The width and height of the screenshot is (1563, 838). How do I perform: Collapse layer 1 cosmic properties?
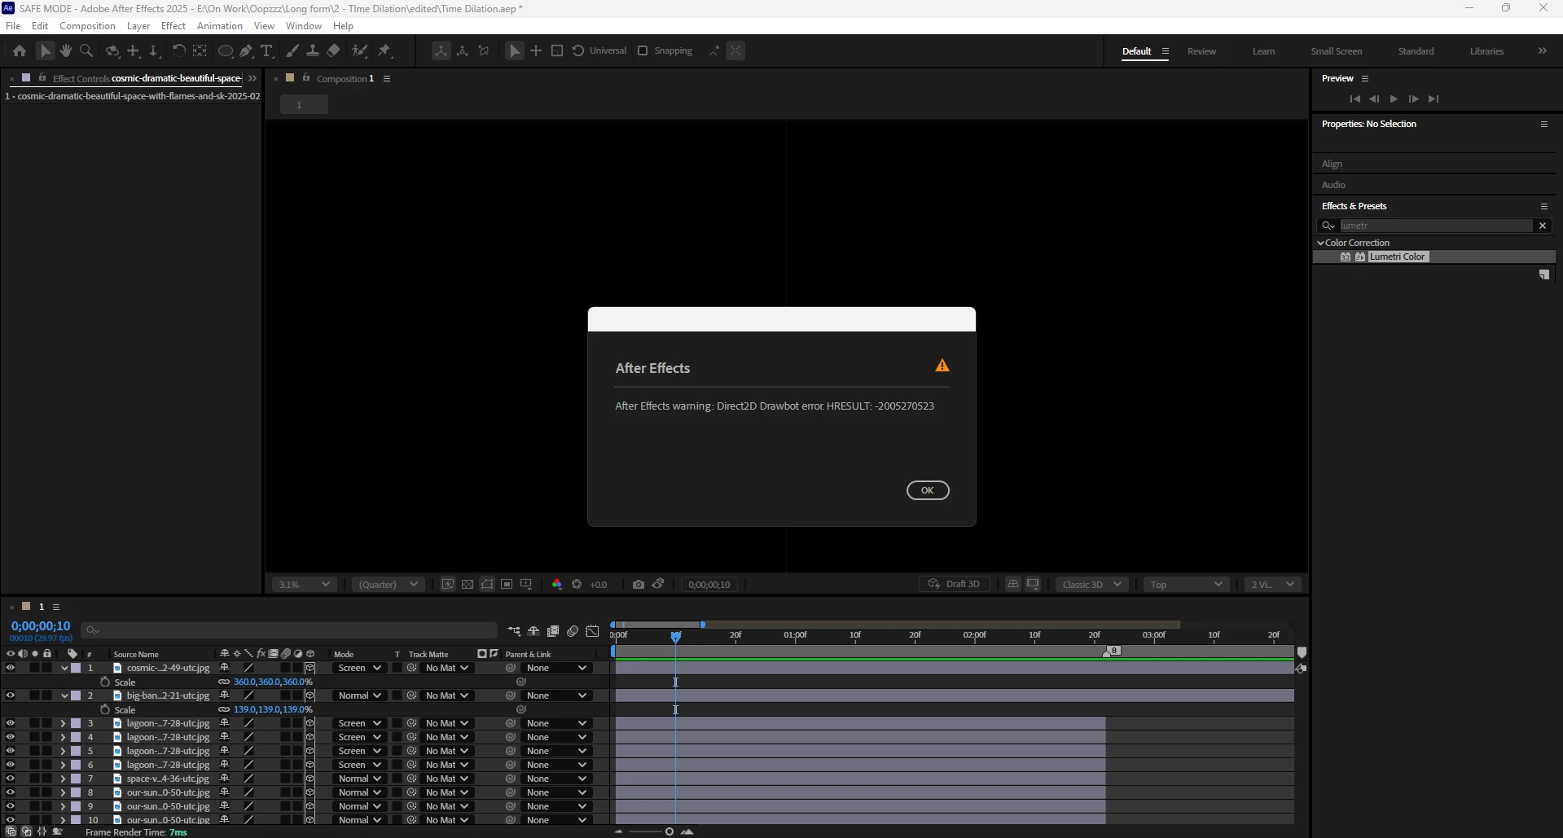(64, 668)
